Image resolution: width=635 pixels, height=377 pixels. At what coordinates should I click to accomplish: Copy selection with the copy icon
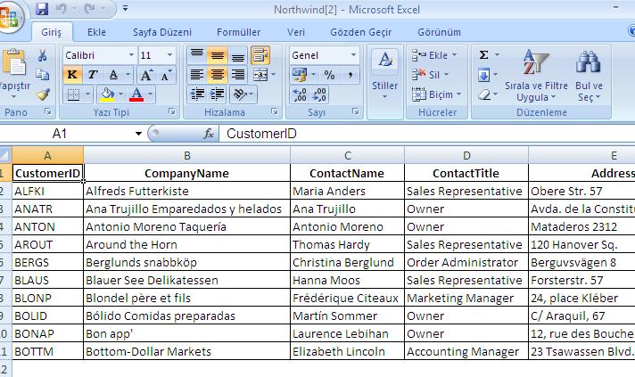pos(42,75)
